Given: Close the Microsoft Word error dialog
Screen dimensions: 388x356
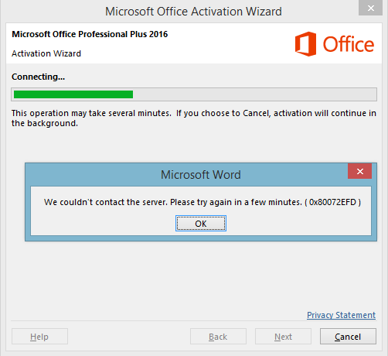Looking at the screenshot, I should tap(359, 171).
